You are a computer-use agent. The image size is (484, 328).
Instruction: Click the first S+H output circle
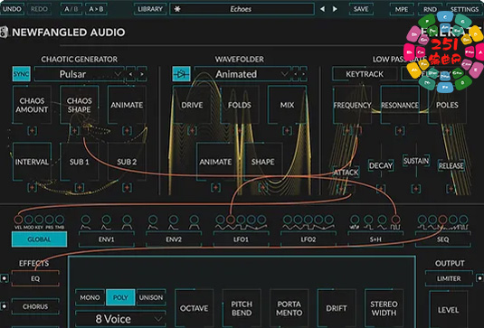[355, 220]
